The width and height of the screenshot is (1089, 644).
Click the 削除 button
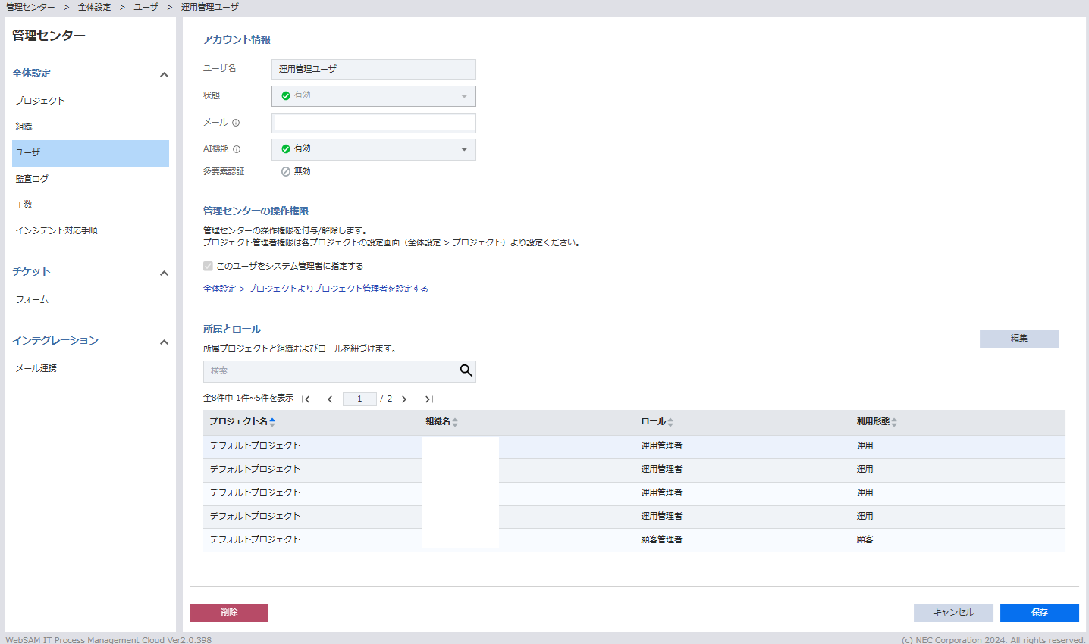(229, 612)
